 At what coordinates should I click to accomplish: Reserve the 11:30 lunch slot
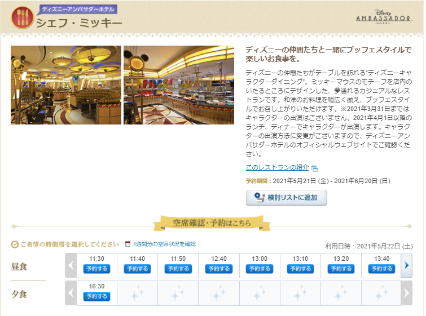[x=96, y=269]
